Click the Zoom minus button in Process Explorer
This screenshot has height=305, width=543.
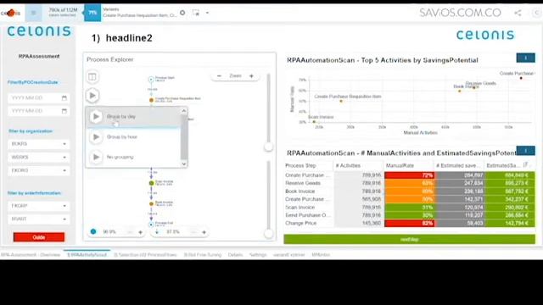click(219, 75)
